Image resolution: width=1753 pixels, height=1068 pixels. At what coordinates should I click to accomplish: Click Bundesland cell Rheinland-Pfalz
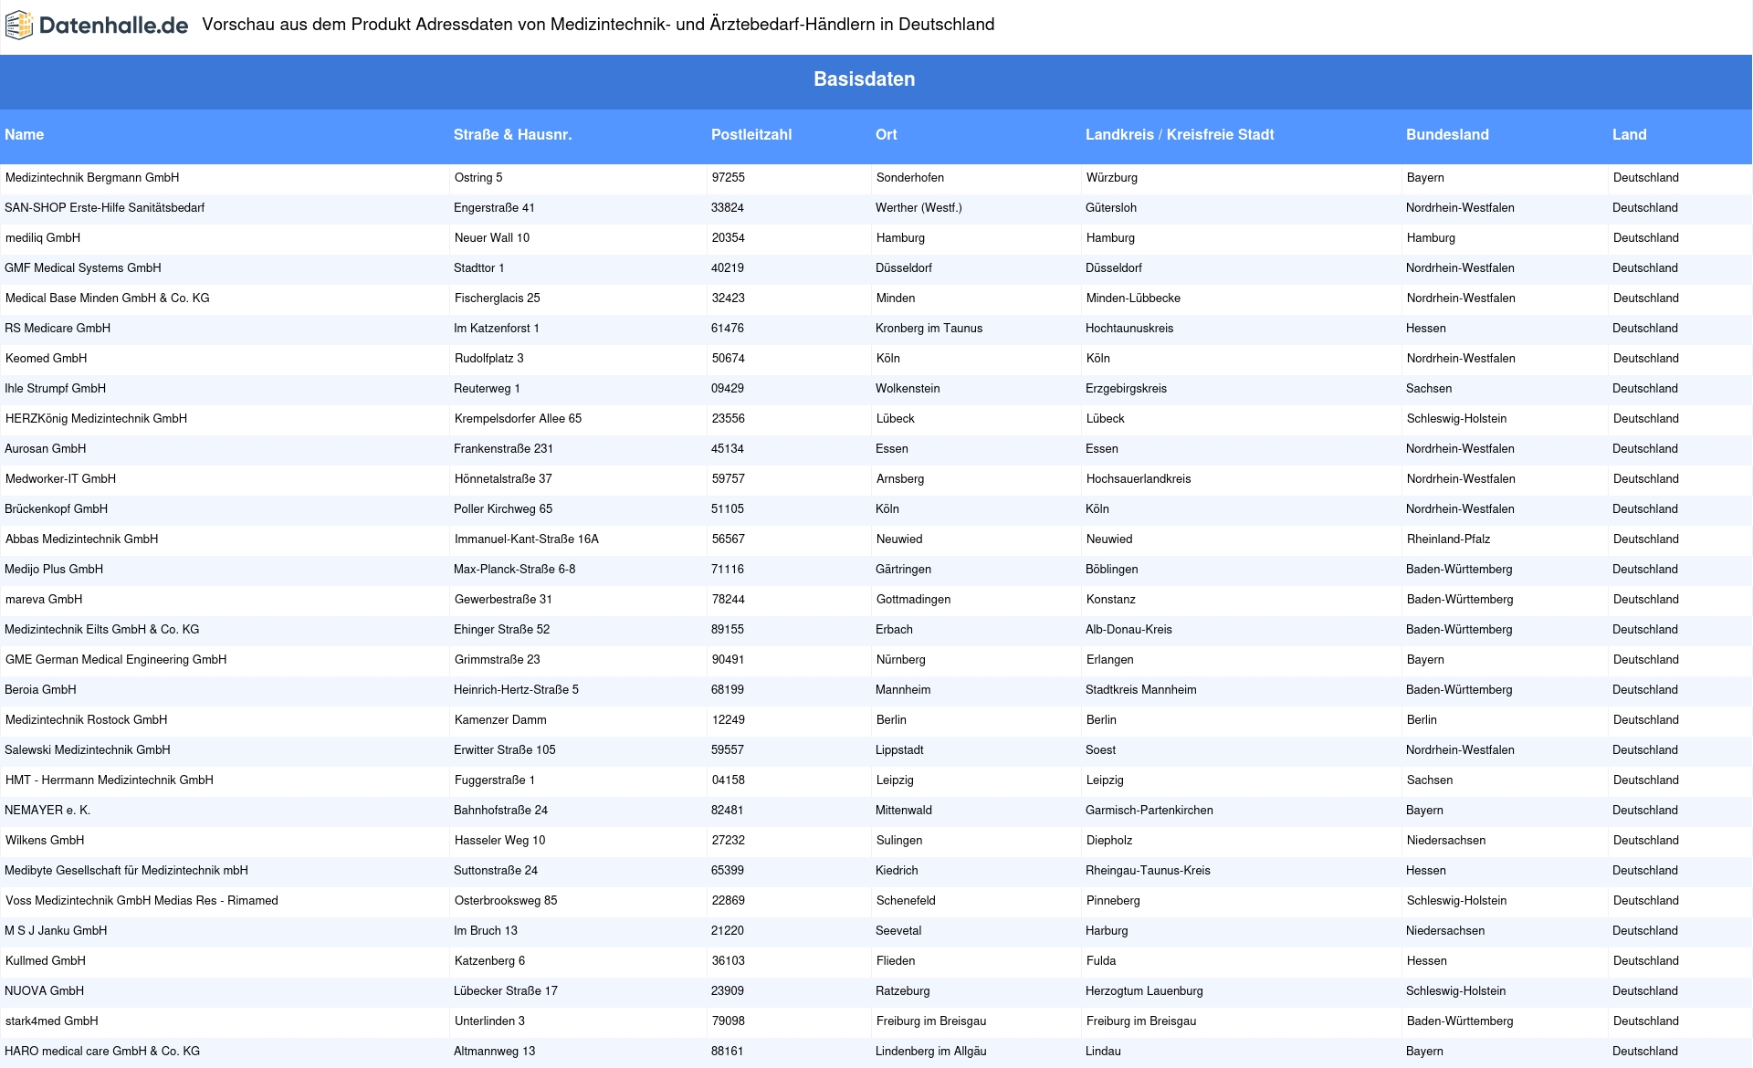coord(1448,539)
